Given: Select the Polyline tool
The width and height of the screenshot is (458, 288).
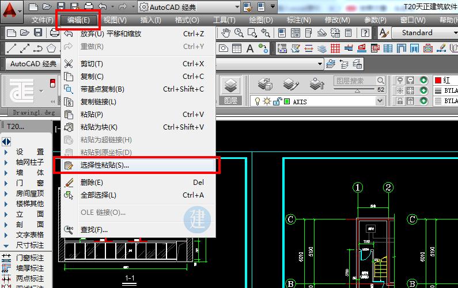Looking at the screenshot, I should (x=38, y=48).
